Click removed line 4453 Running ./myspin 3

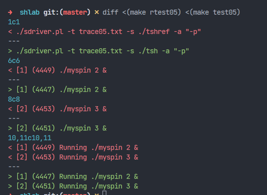click(73, 157)
